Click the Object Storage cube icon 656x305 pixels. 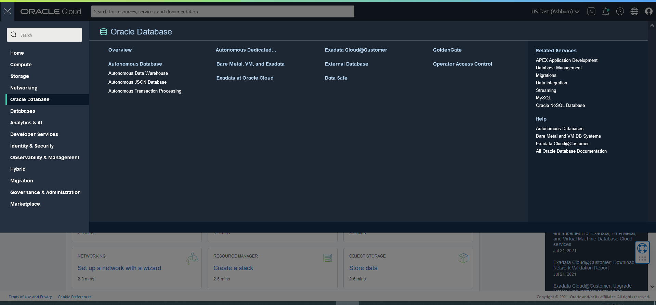463,258
